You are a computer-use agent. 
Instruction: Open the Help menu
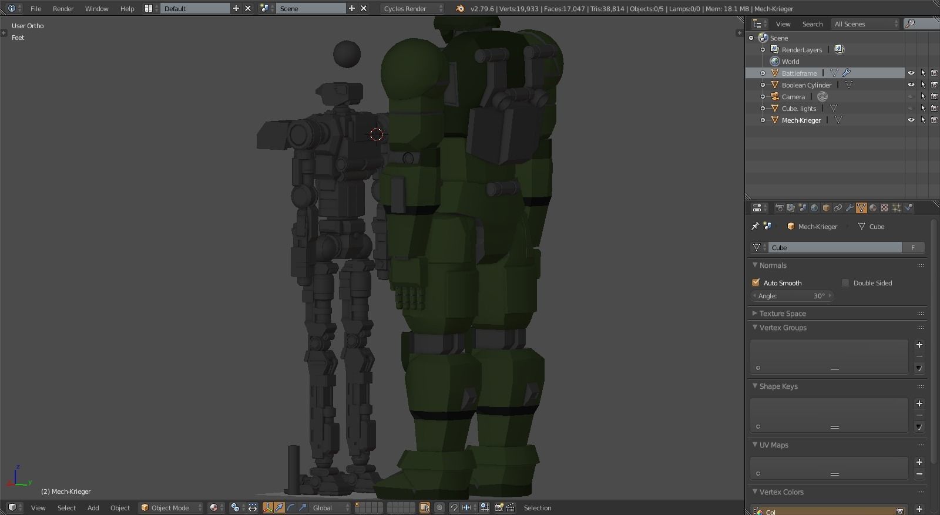(127, 8)
